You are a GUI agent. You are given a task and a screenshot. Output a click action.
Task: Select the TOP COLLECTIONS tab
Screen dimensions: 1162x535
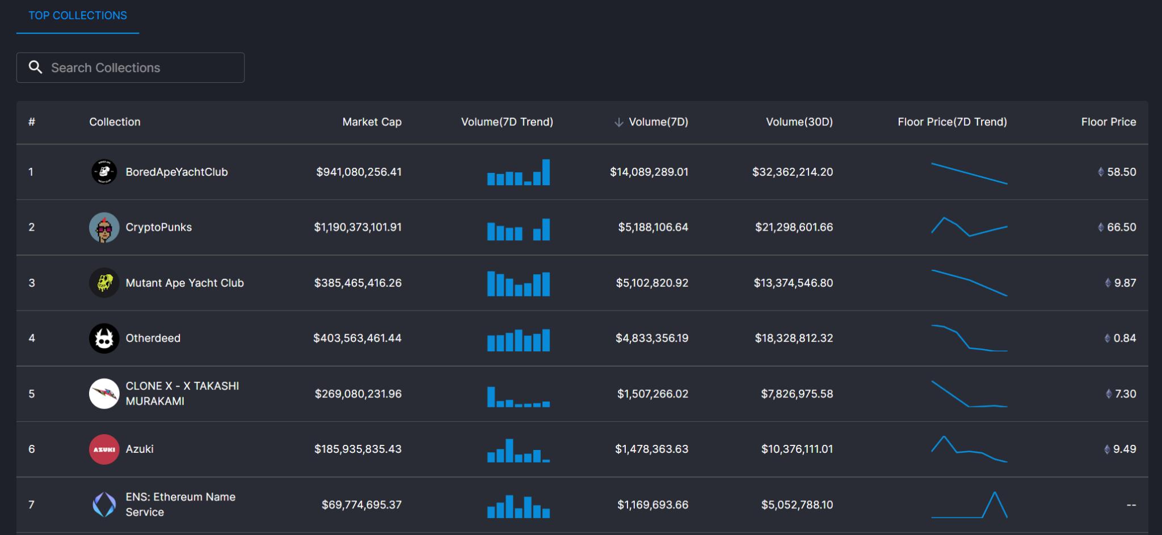coord(78,16)
